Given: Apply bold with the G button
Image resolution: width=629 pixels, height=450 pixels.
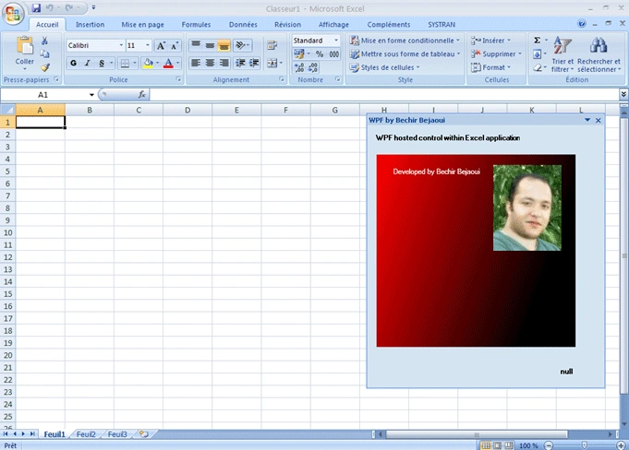Looking at the screenshot, I should point(73,63).
